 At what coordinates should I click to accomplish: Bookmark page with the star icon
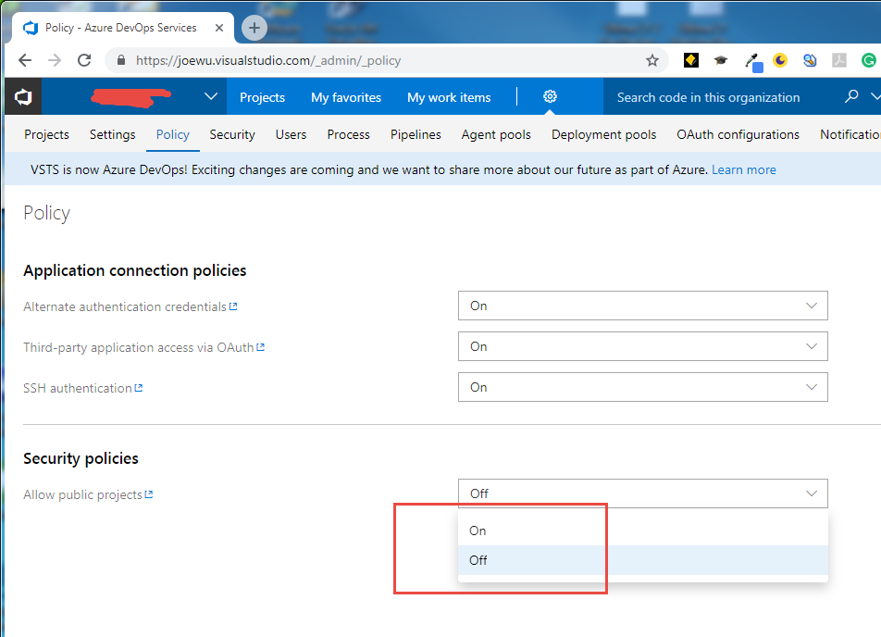click(x=651, y=60)
